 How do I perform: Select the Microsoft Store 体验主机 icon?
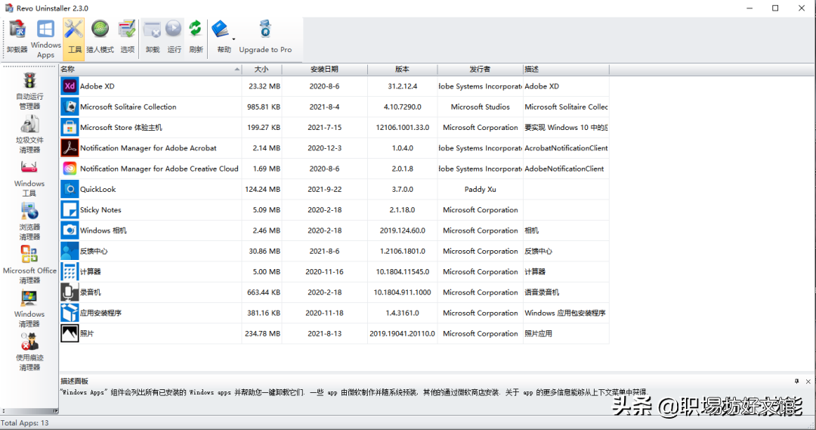[x=70, y=127]
